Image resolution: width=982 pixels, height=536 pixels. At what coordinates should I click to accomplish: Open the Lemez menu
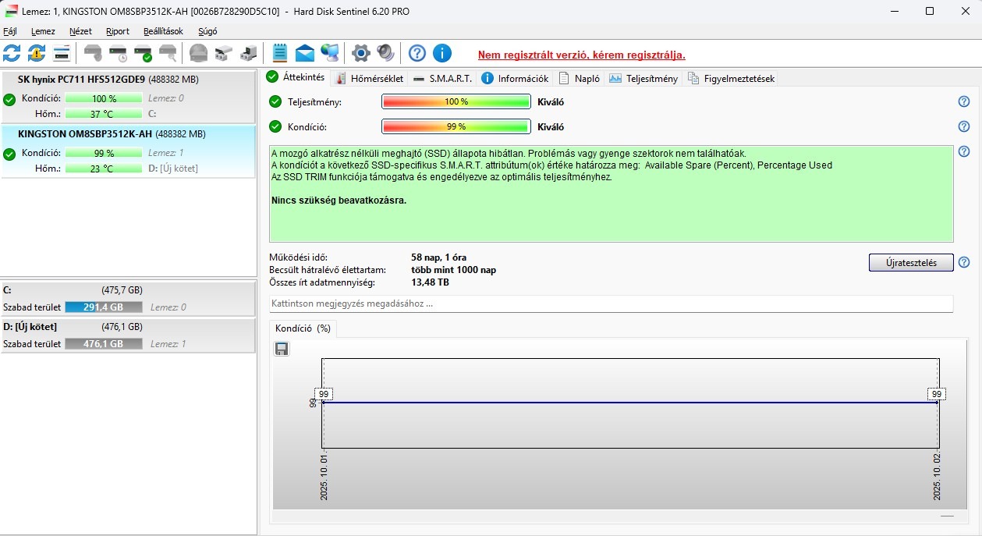(x=43, y=31)
